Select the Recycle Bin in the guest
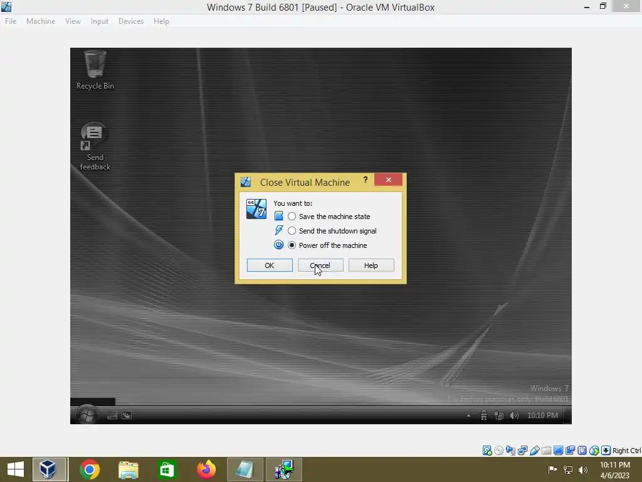The image size is (642, 482). (95, 70)
